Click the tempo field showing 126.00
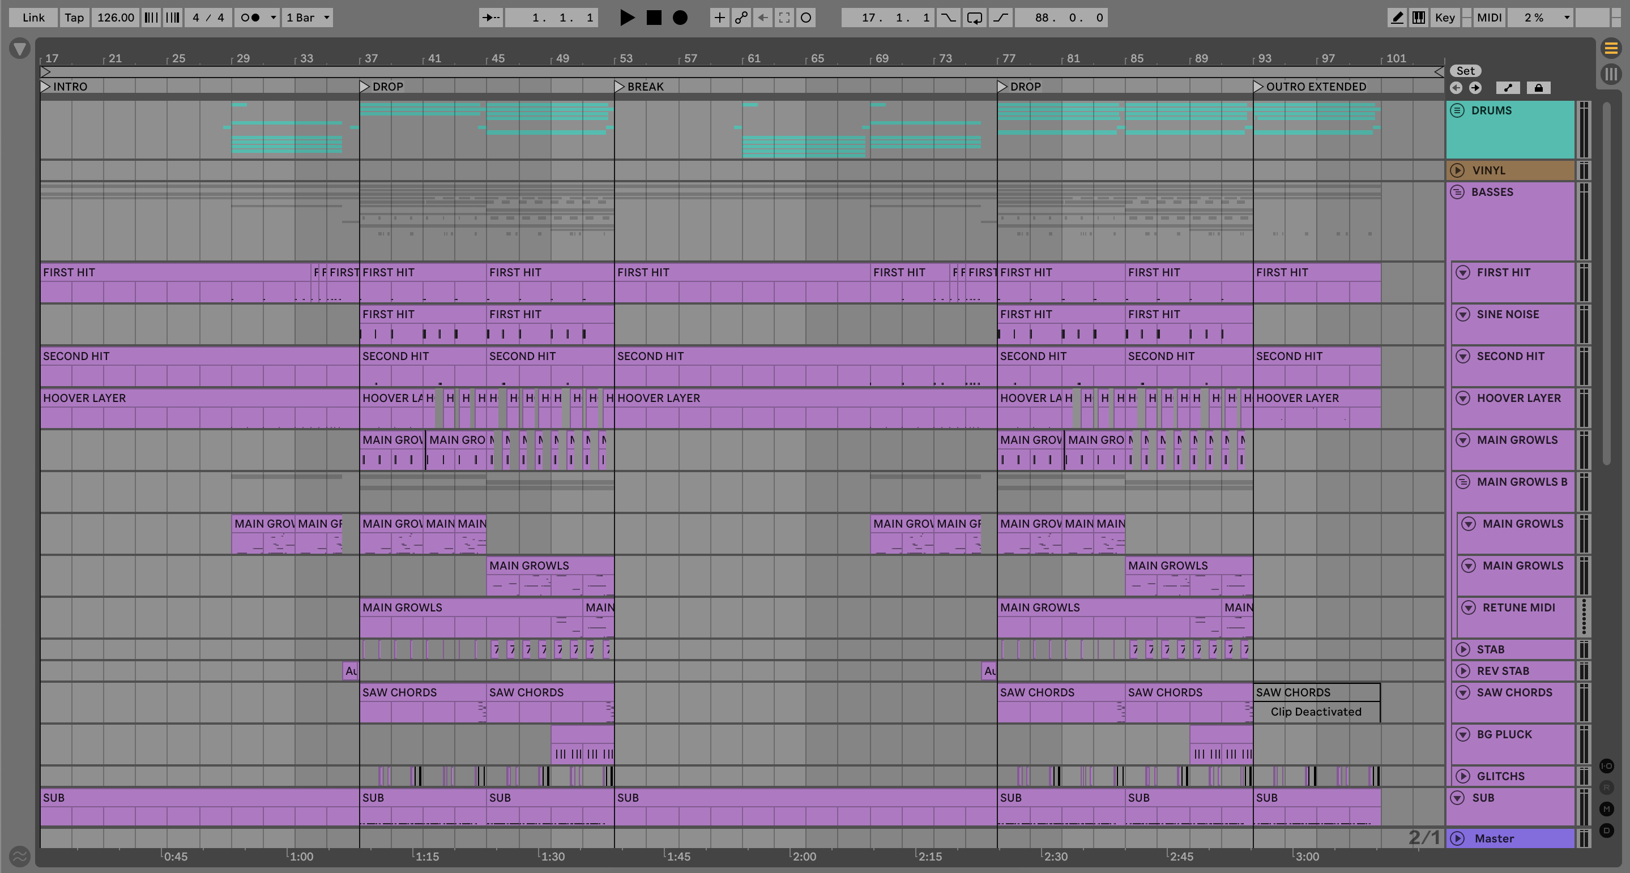 click(115, 18)
